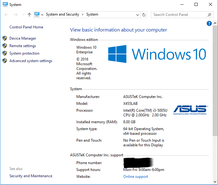Expand the address bar history dropdown
The height and width of the screenshot is (185, 218).
(x=138, y=15)
